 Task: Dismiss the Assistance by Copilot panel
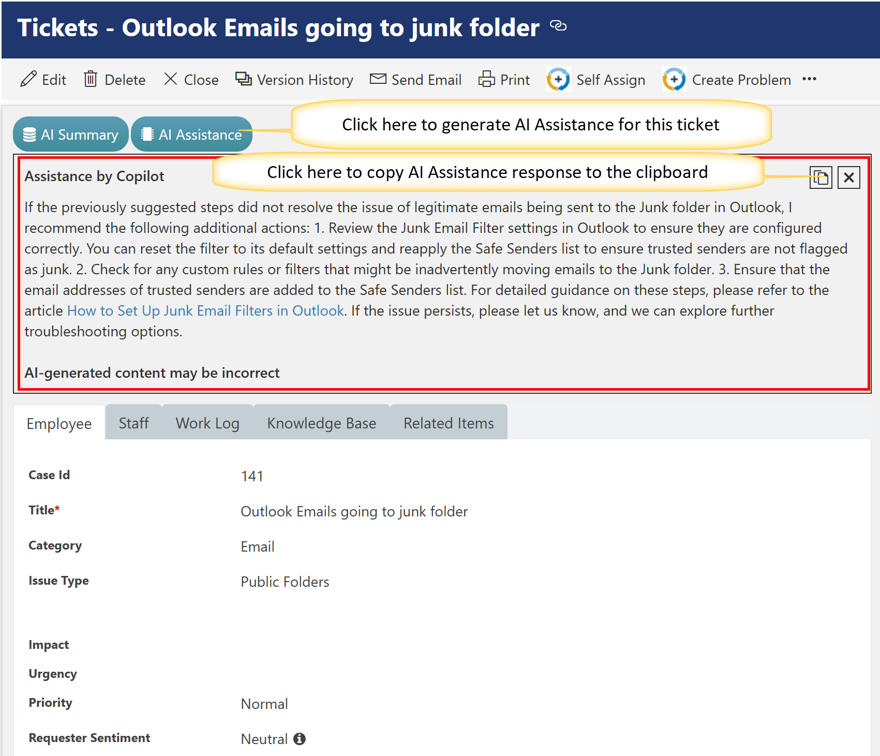click(848, 177)
